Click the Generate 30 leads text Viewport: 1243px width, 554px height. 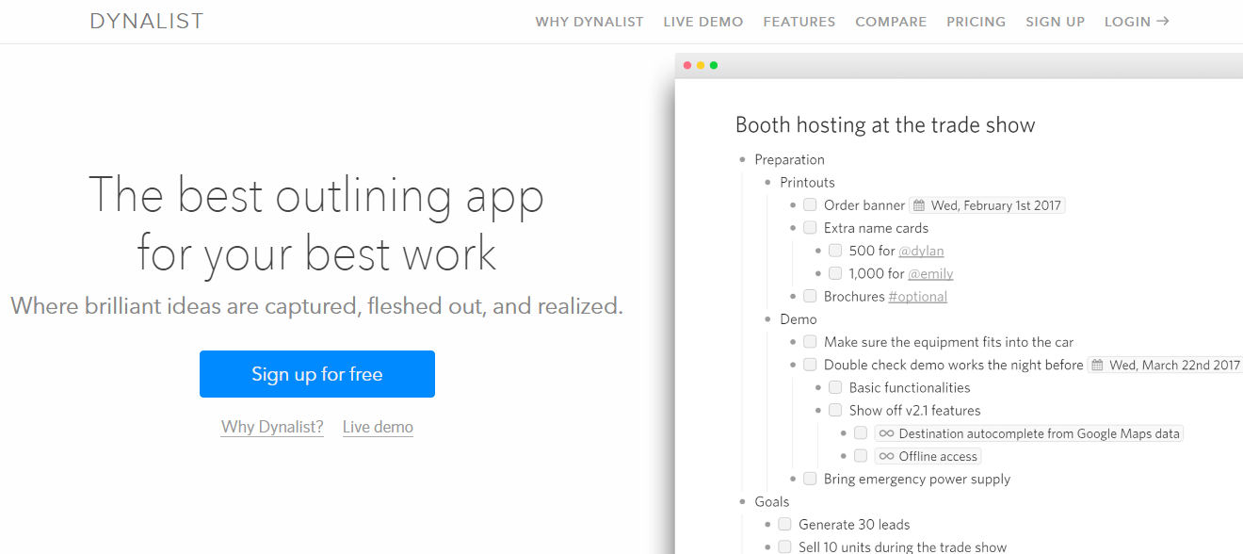(x=854, y=525)
